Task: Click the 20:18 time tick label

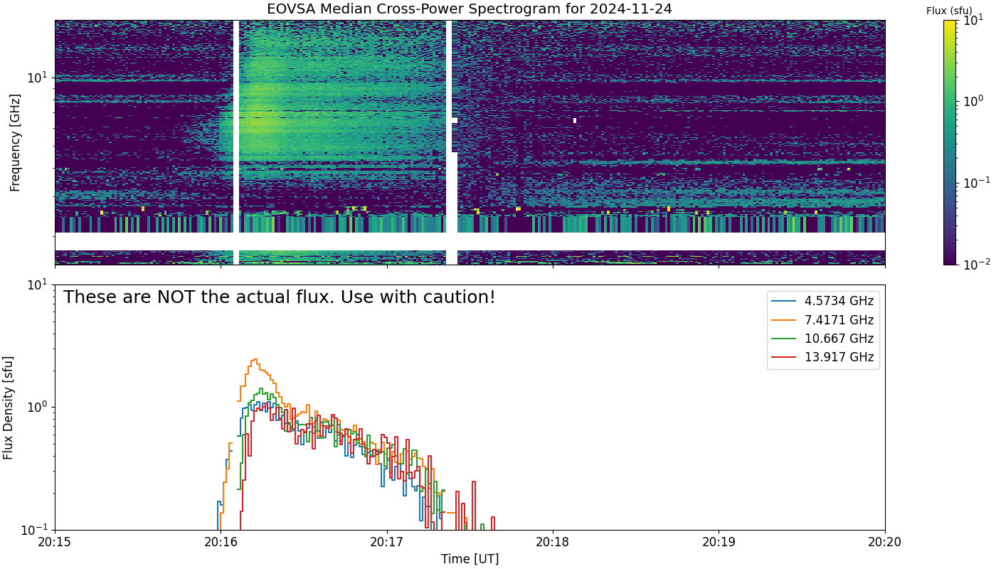Action: 553,543
